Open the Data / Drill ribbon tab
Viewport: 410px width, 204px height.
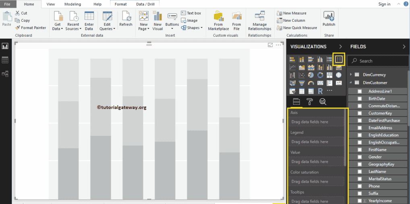click(145, 4)
